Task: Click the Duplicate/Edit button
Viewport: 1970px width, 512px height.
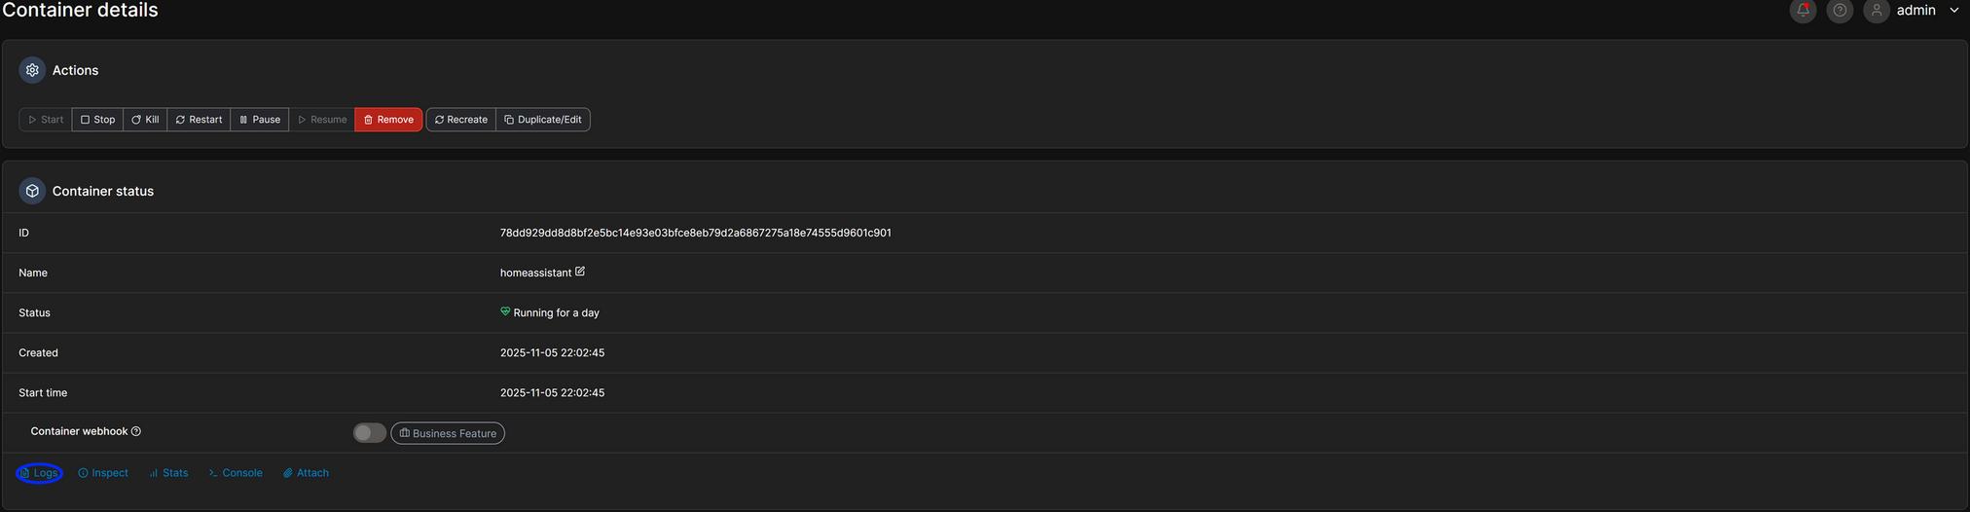Action: point(543,120)
